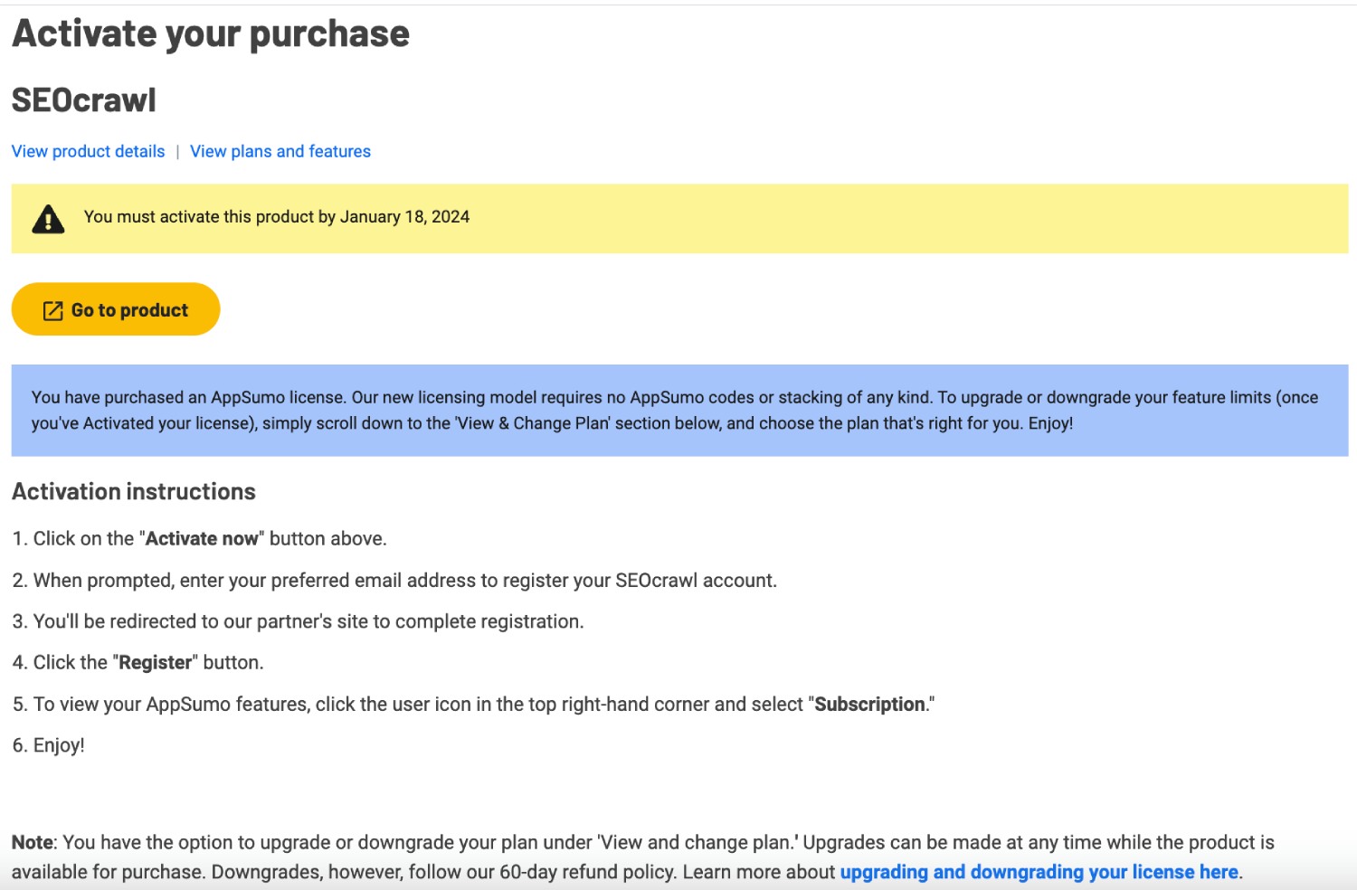Image resolution: width=1357 pixels, height=890 pixels.
Task: Open the View product details link
Action: [x=88, y=151]
